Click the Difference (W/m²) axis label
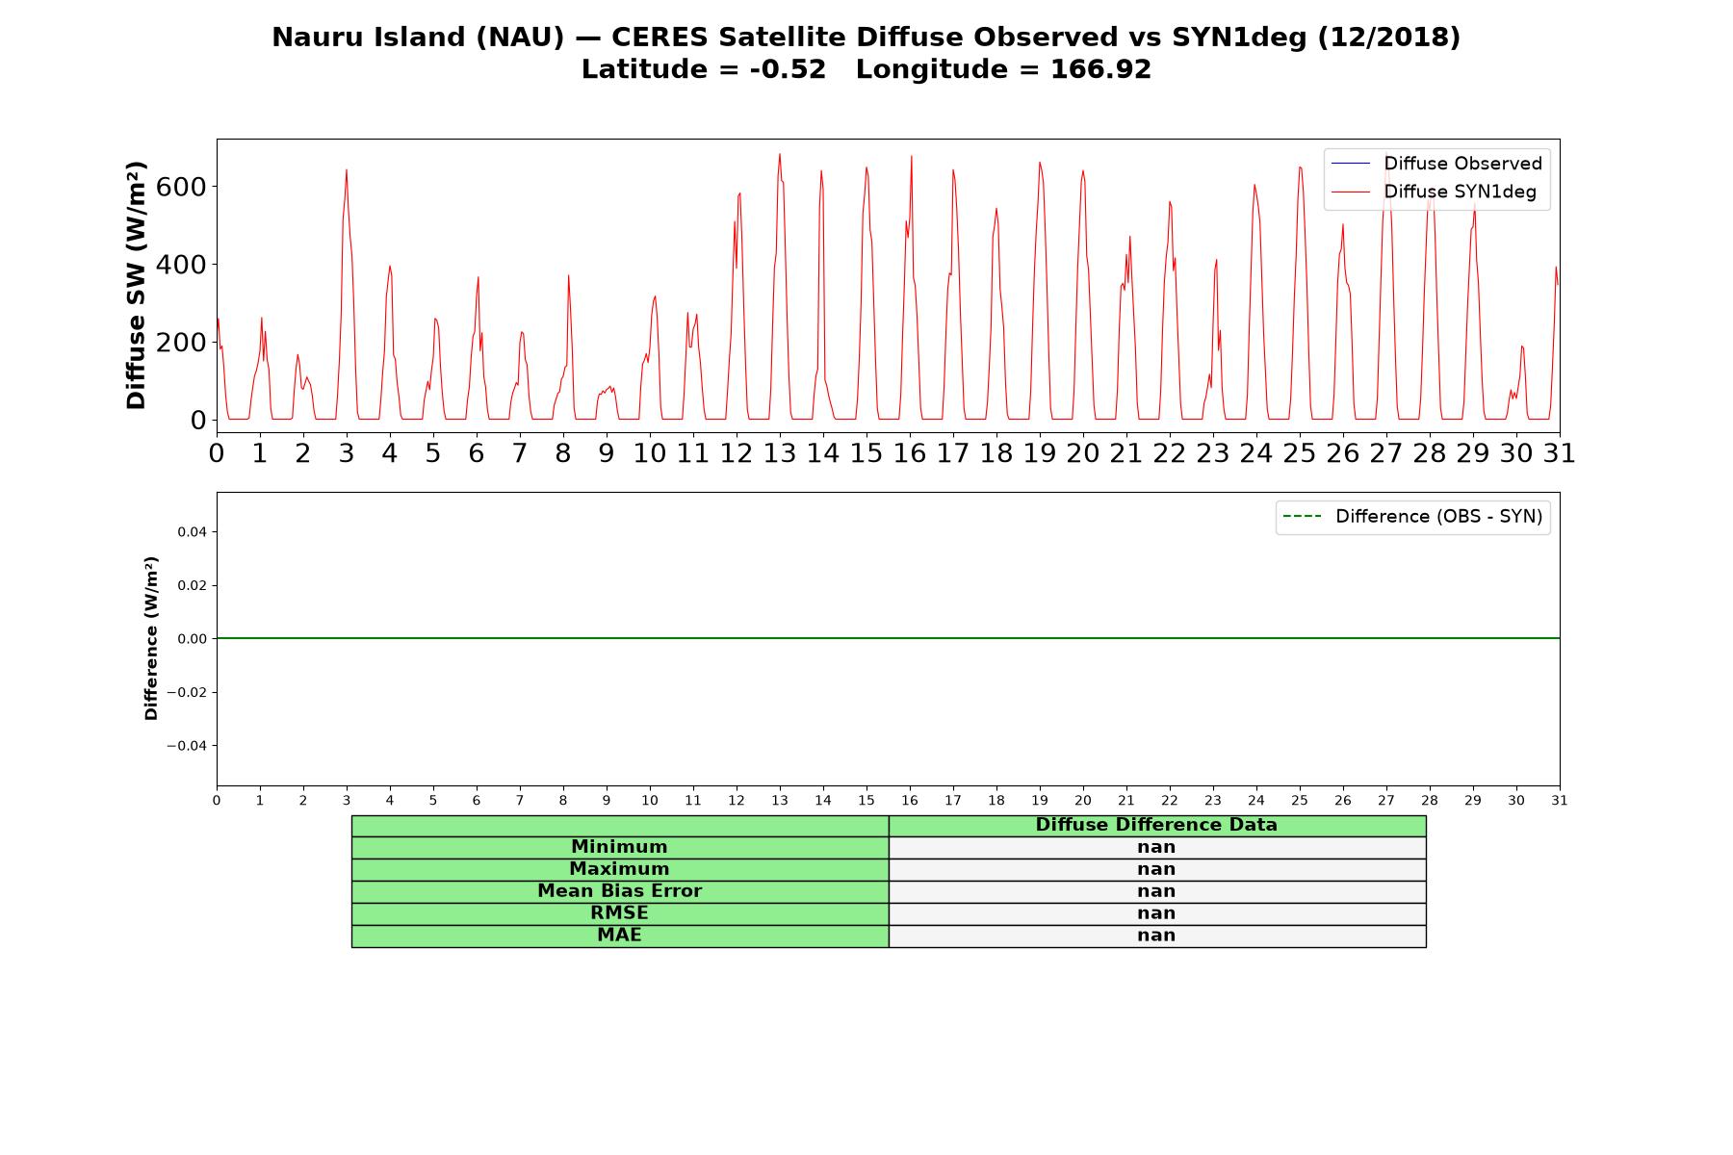 click(x=151, y=638)
